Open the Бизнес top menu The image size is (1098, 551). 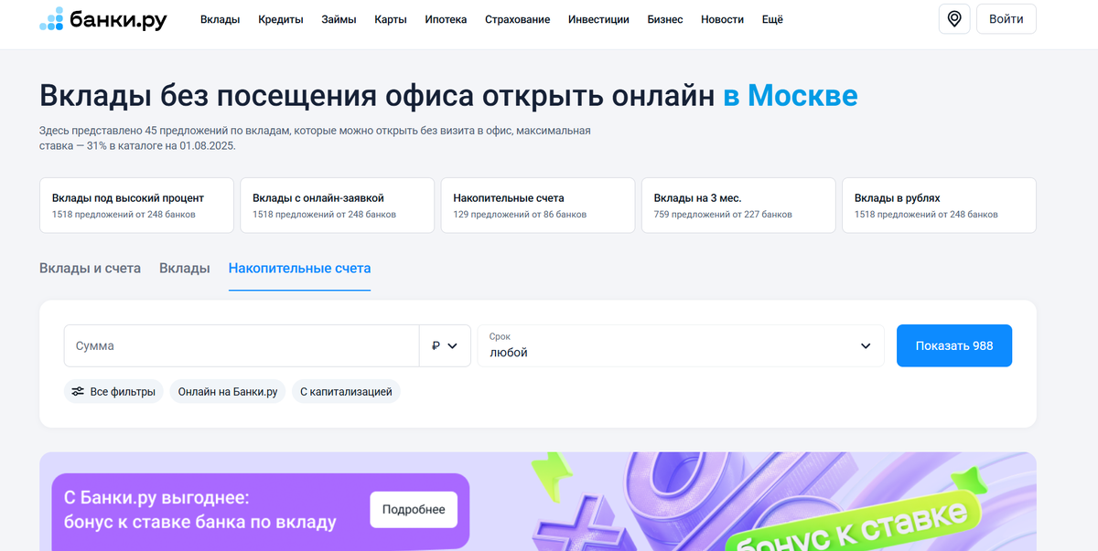[665, 19]
